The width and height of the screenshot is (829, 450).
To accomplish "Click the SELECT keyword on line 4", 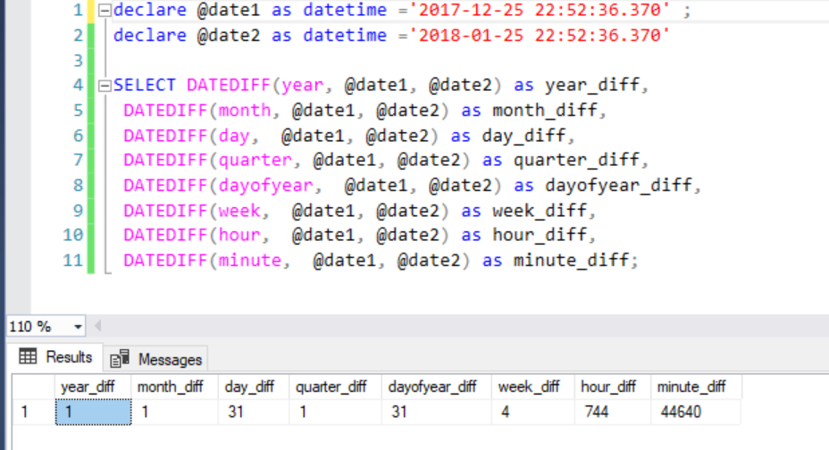I will coord(145,85).
